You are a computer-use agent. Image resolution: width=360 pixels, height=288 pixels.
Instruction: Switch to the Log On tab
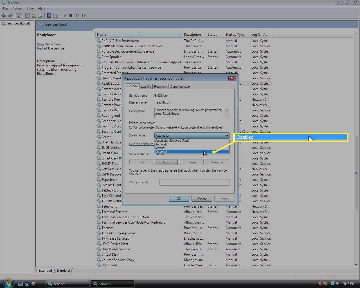coord(146,87)
